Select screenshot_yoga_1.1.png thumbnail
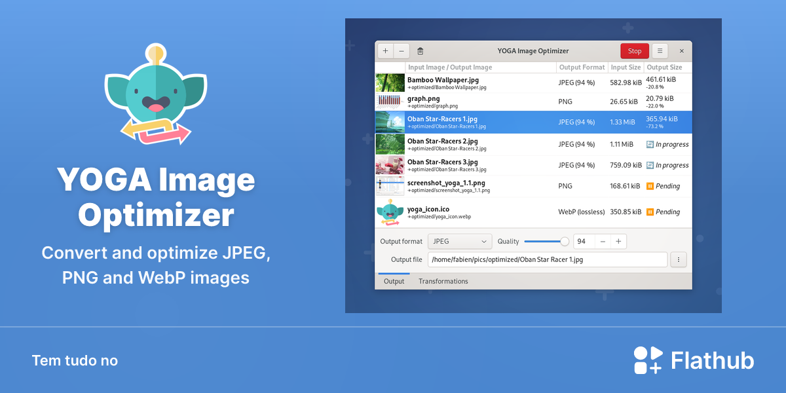Screen dimensions: 786x393 [x=390, y=186]
